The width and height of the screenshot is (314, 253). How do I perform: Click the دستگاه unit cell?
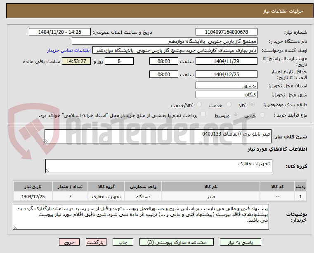click(x=143, y=197)
